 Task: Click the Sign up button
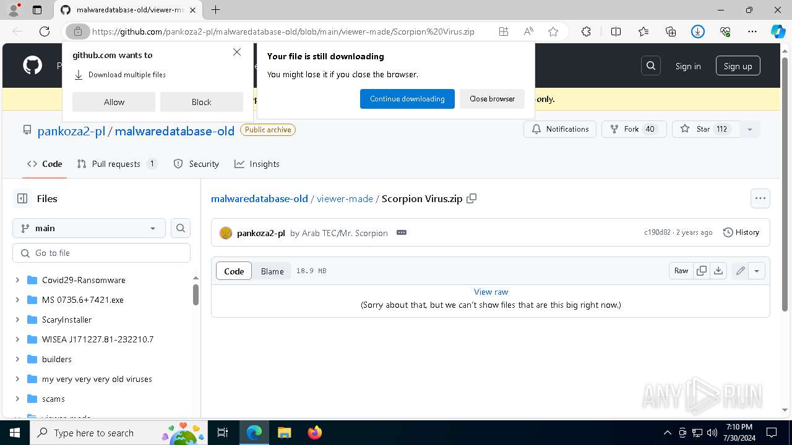coord(738,66)
